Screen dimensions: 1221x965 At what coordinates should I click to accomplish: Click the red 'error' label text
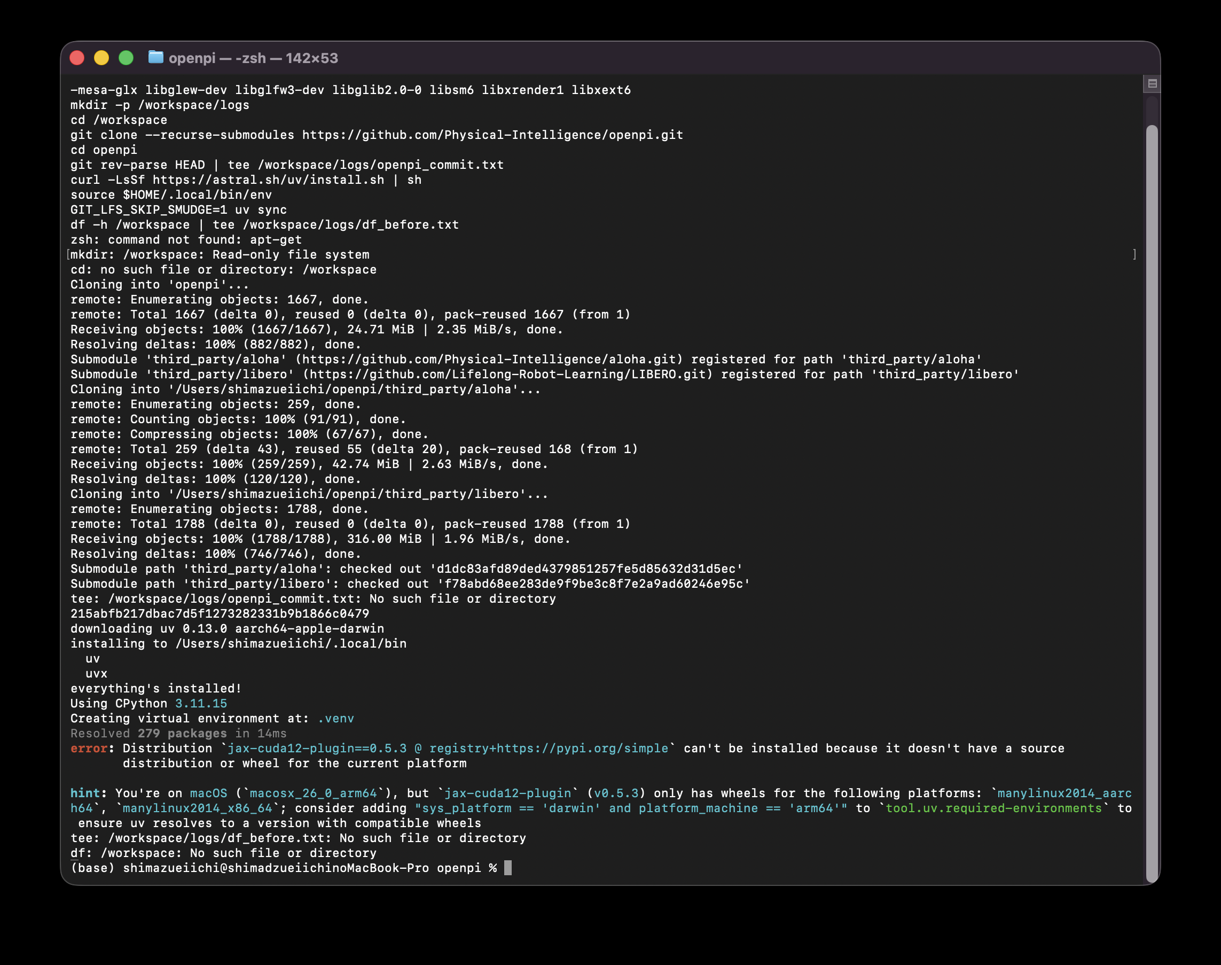point(89,748)
